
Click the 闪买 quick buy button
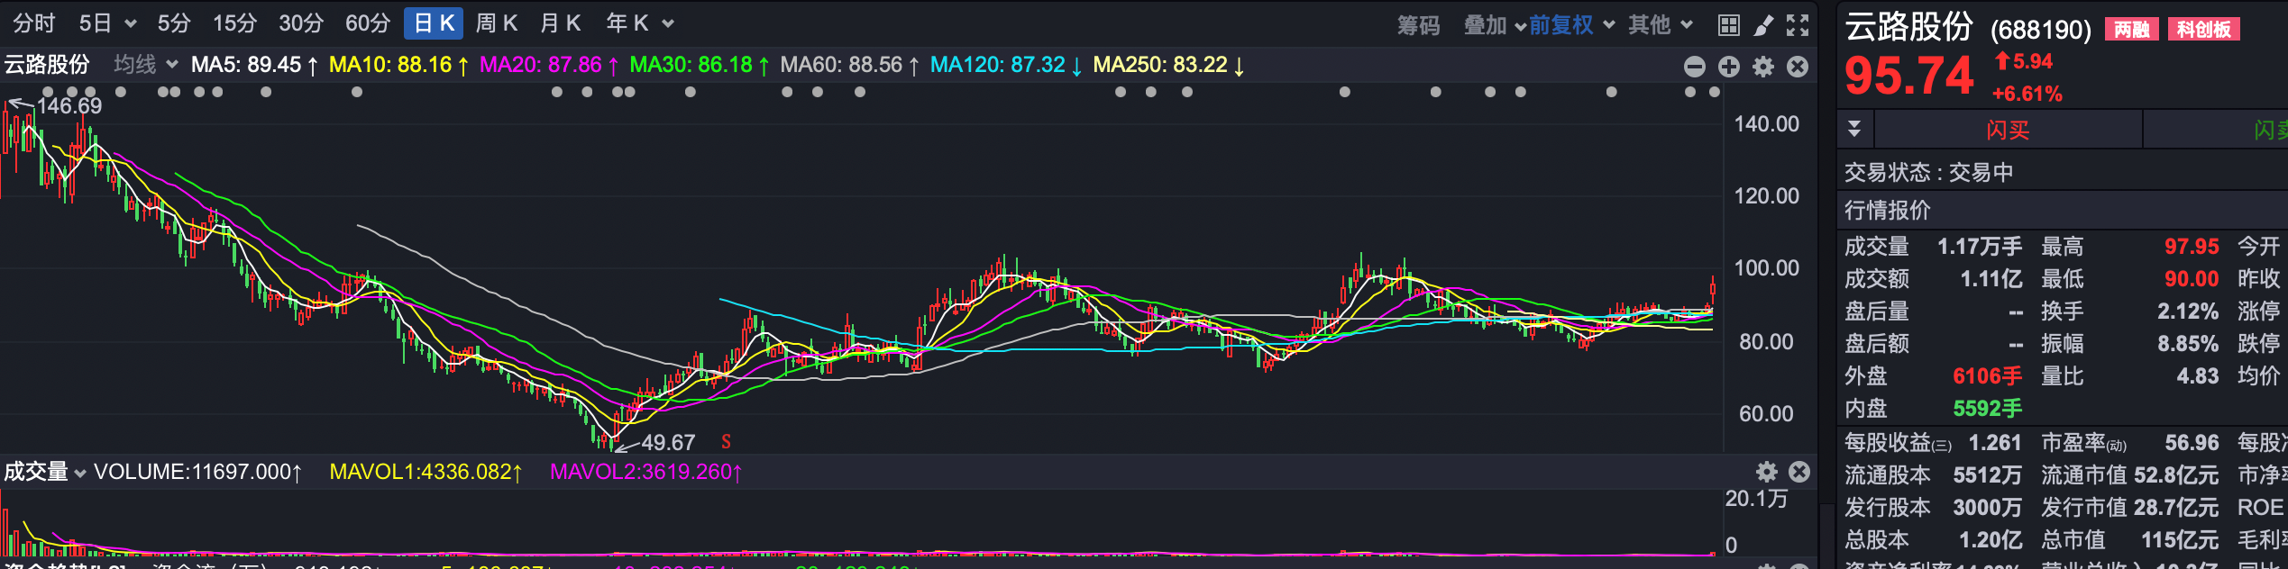coord(2008,130)
